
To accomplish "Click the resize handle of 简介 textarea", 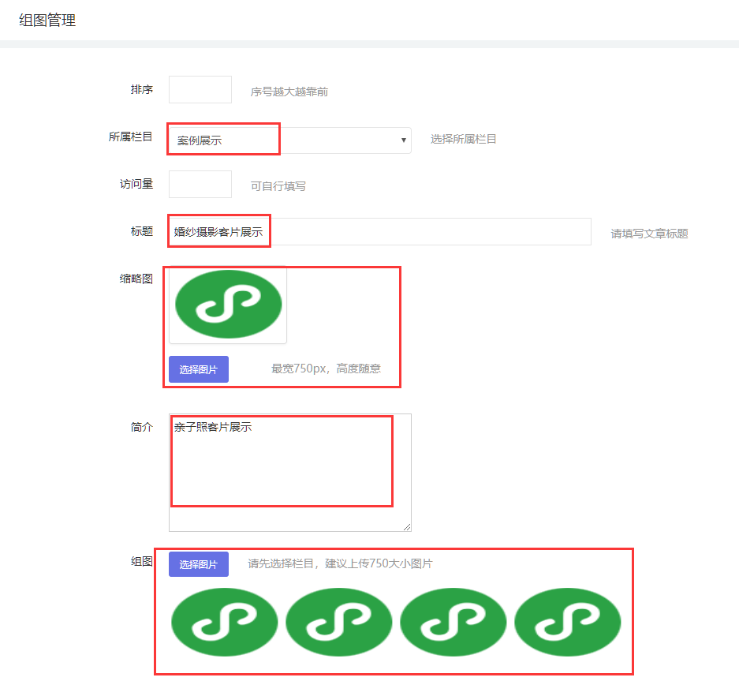I will pos(407,527).
